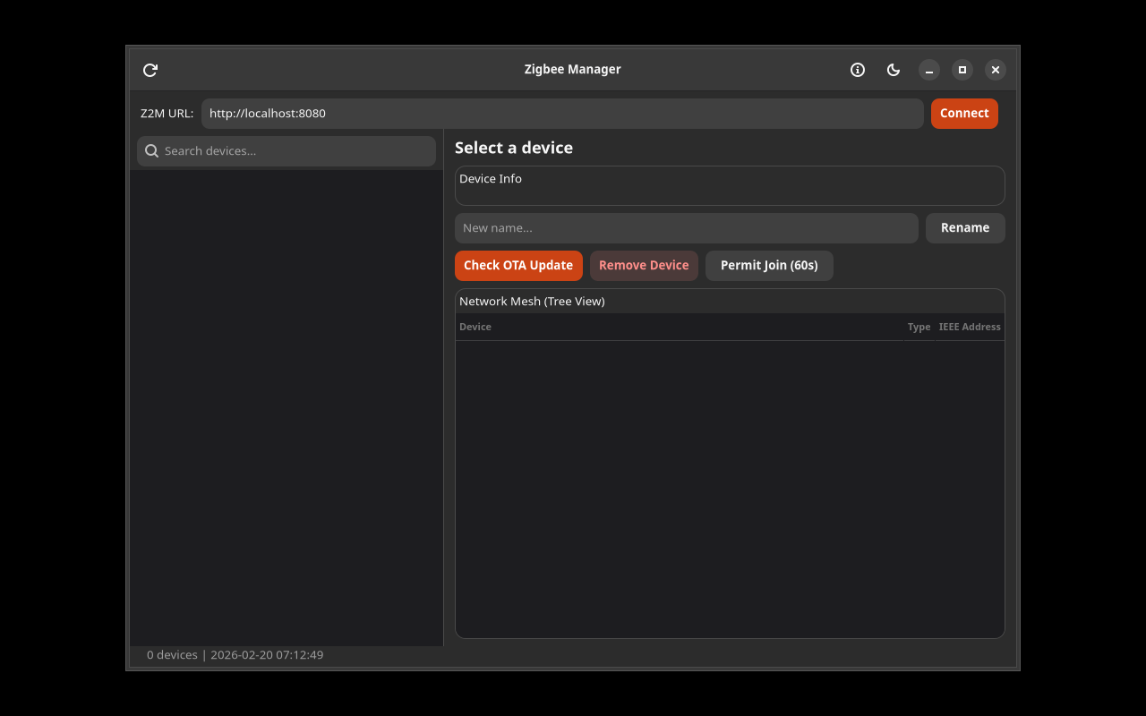Focus the Search devices field
The height and width of the screenshot is (716, 1146).
[x=286, y=150]
